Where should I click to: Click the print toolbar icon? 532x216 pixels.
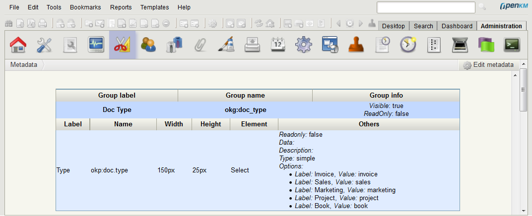pyautogui.click(x=42, y=23)
